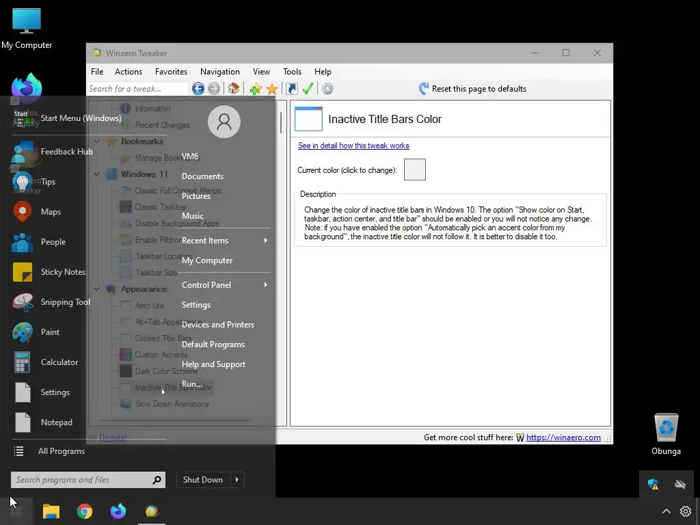Open Help menu in Winaero Tweaker

tap(323, 71)
